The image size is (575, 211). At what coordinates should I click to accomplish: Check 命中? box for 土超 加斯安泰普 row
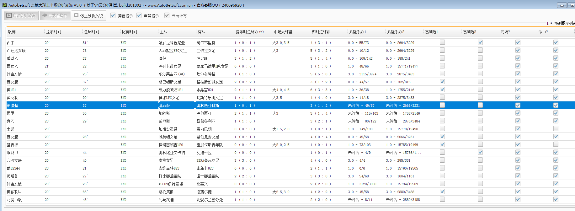[x=556, y=129]
